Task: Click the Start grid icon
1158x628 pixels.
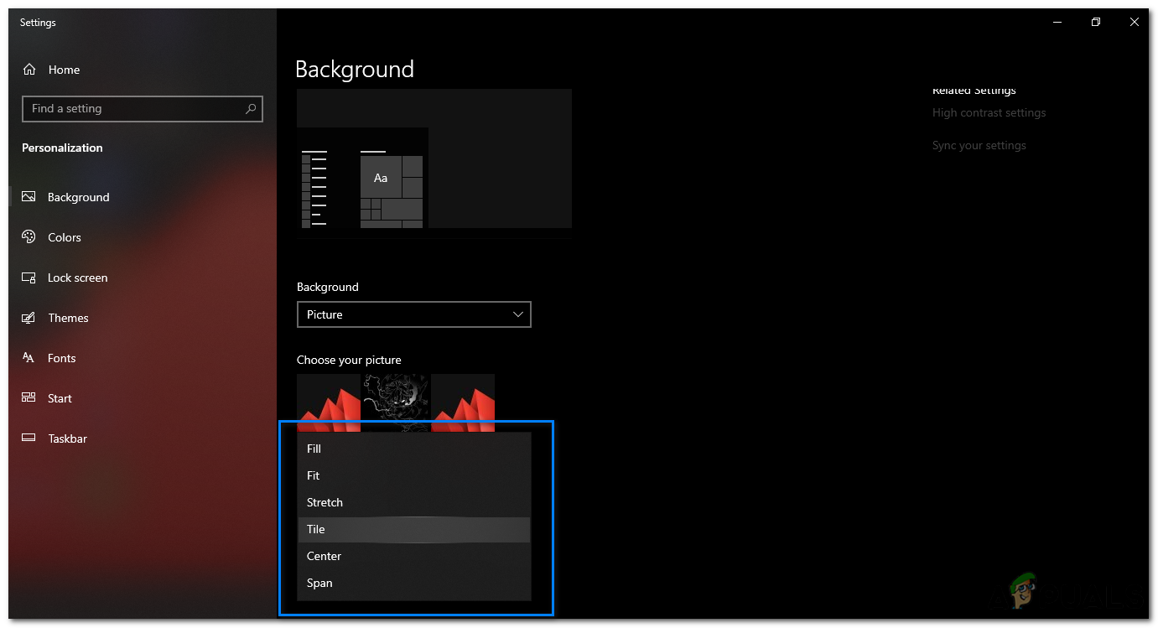Action: click(28, 398)
